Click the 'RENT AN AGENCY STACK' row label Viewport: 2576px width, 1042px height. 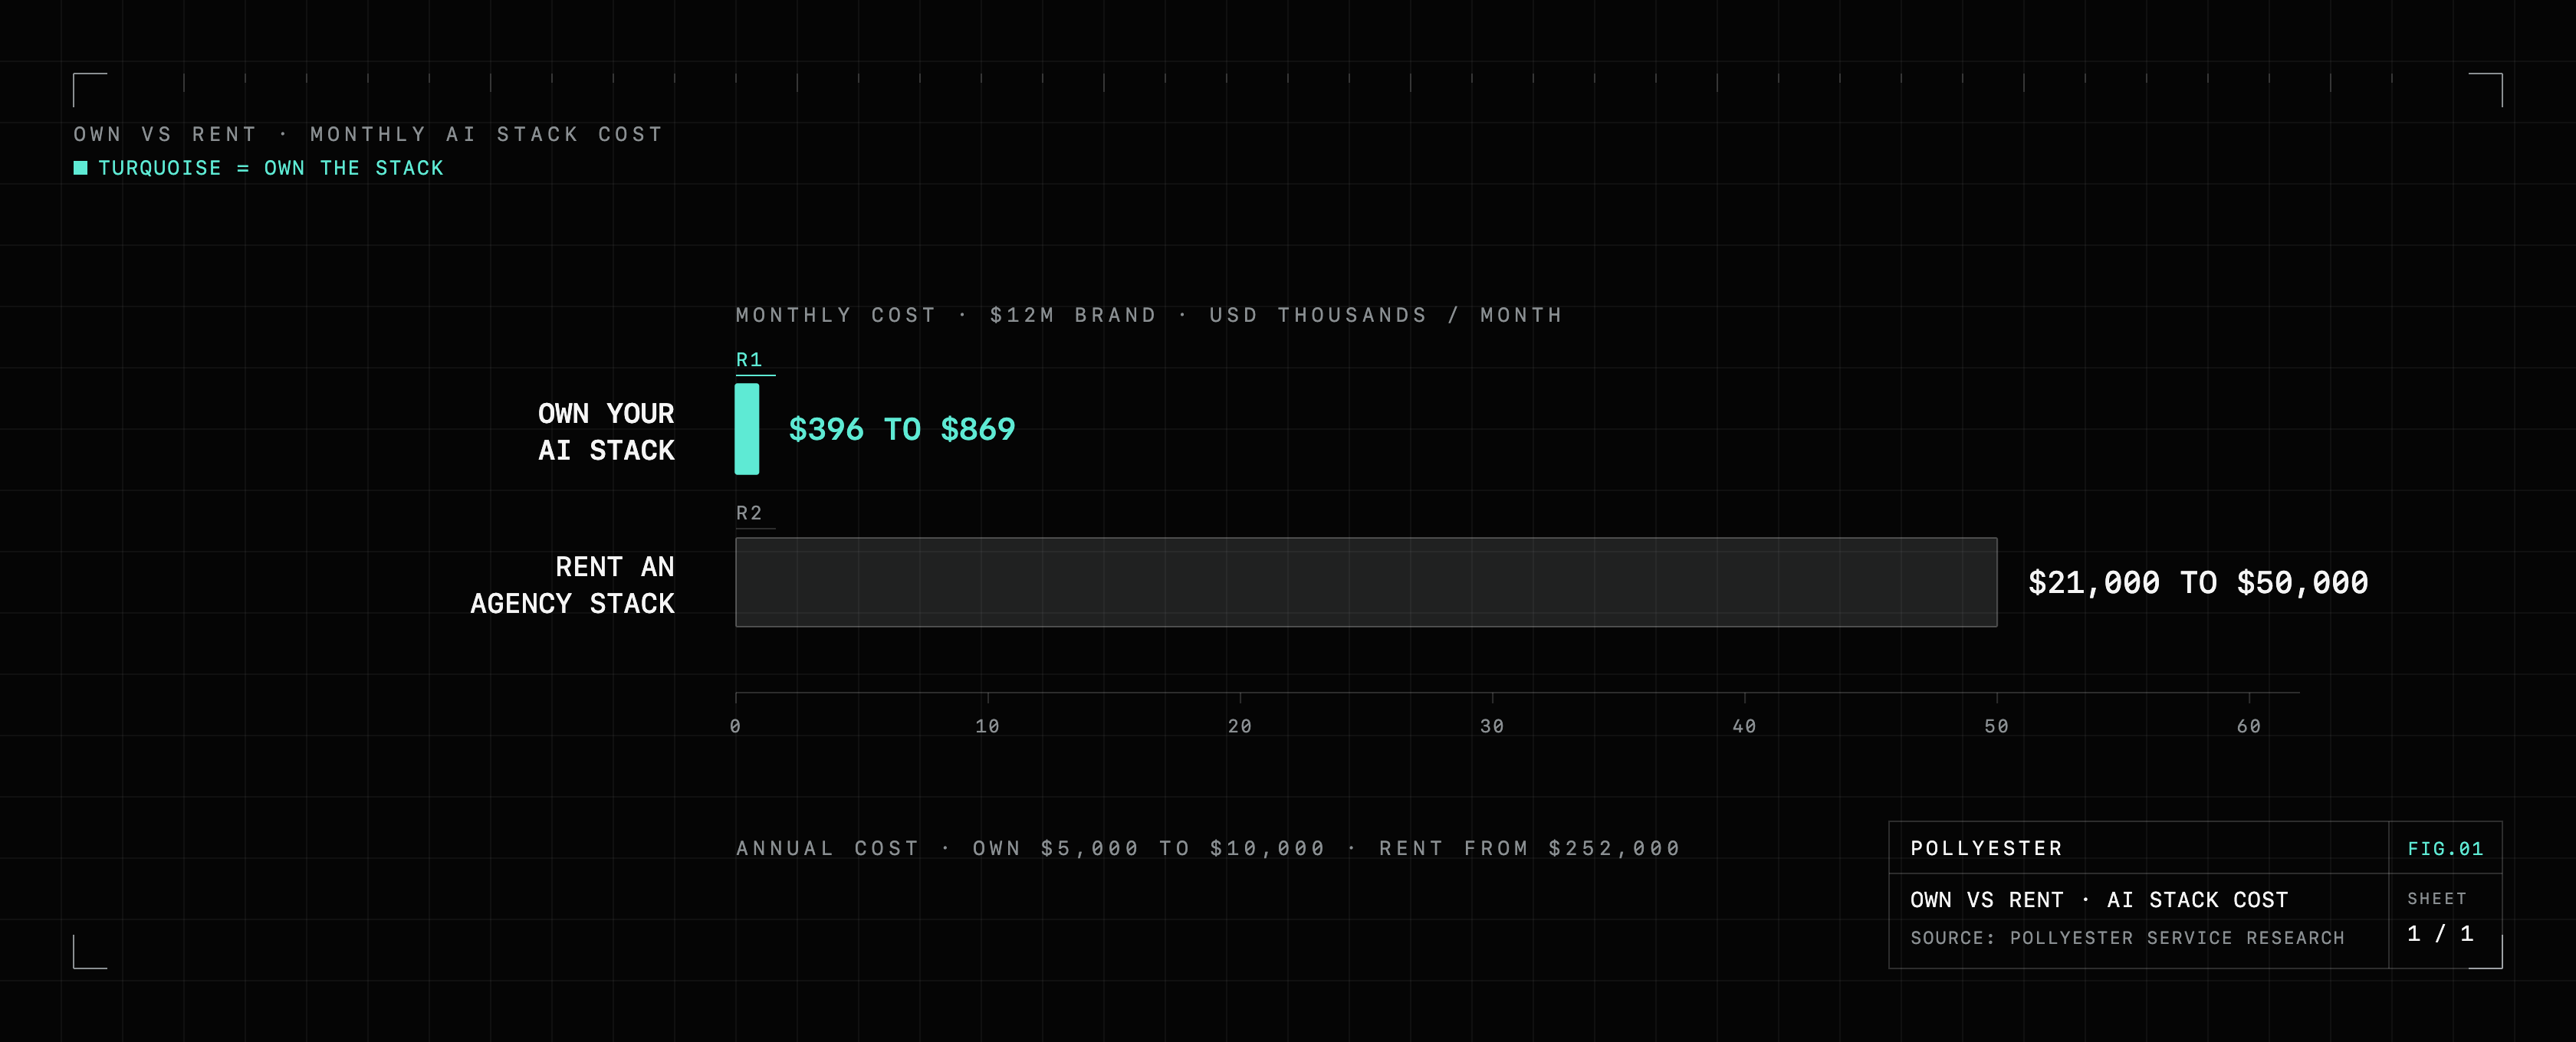[x=573, y=585]
